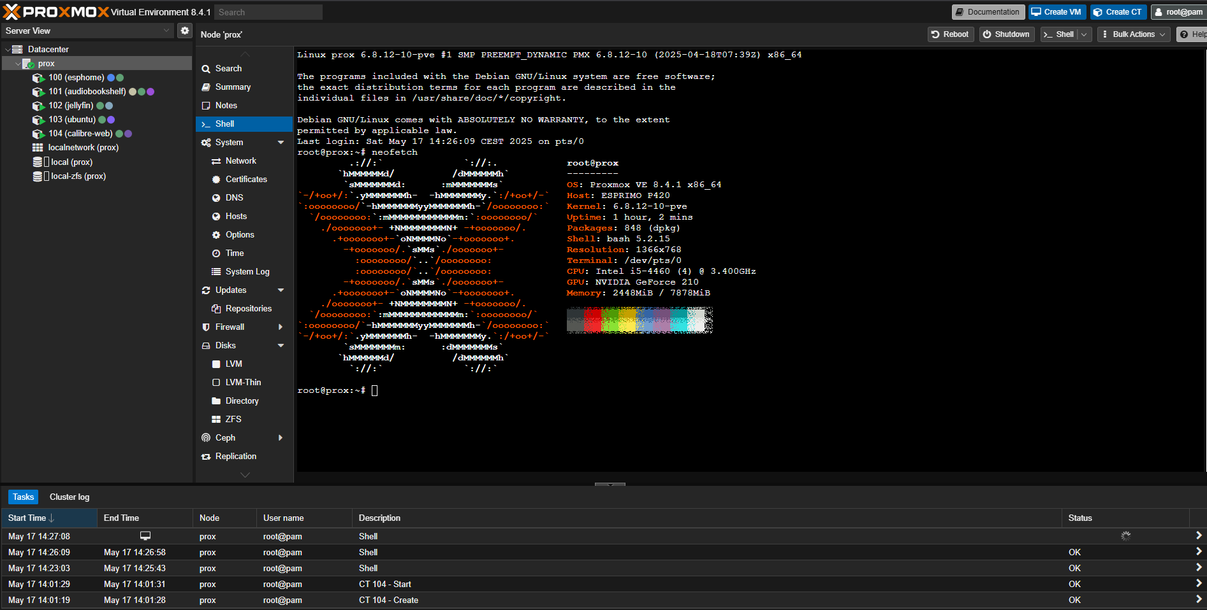Select container 104 (calibre-web) in tree
1207x610 pixels.
tap(80, 134)
